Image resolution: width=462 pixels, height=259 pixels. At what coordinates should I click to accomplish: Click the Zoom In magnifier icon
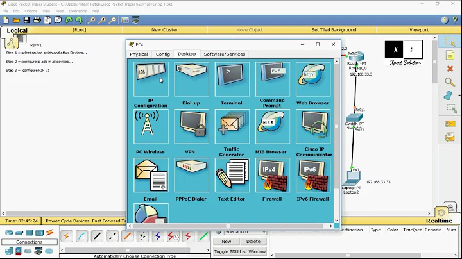(x=91, y=20)
